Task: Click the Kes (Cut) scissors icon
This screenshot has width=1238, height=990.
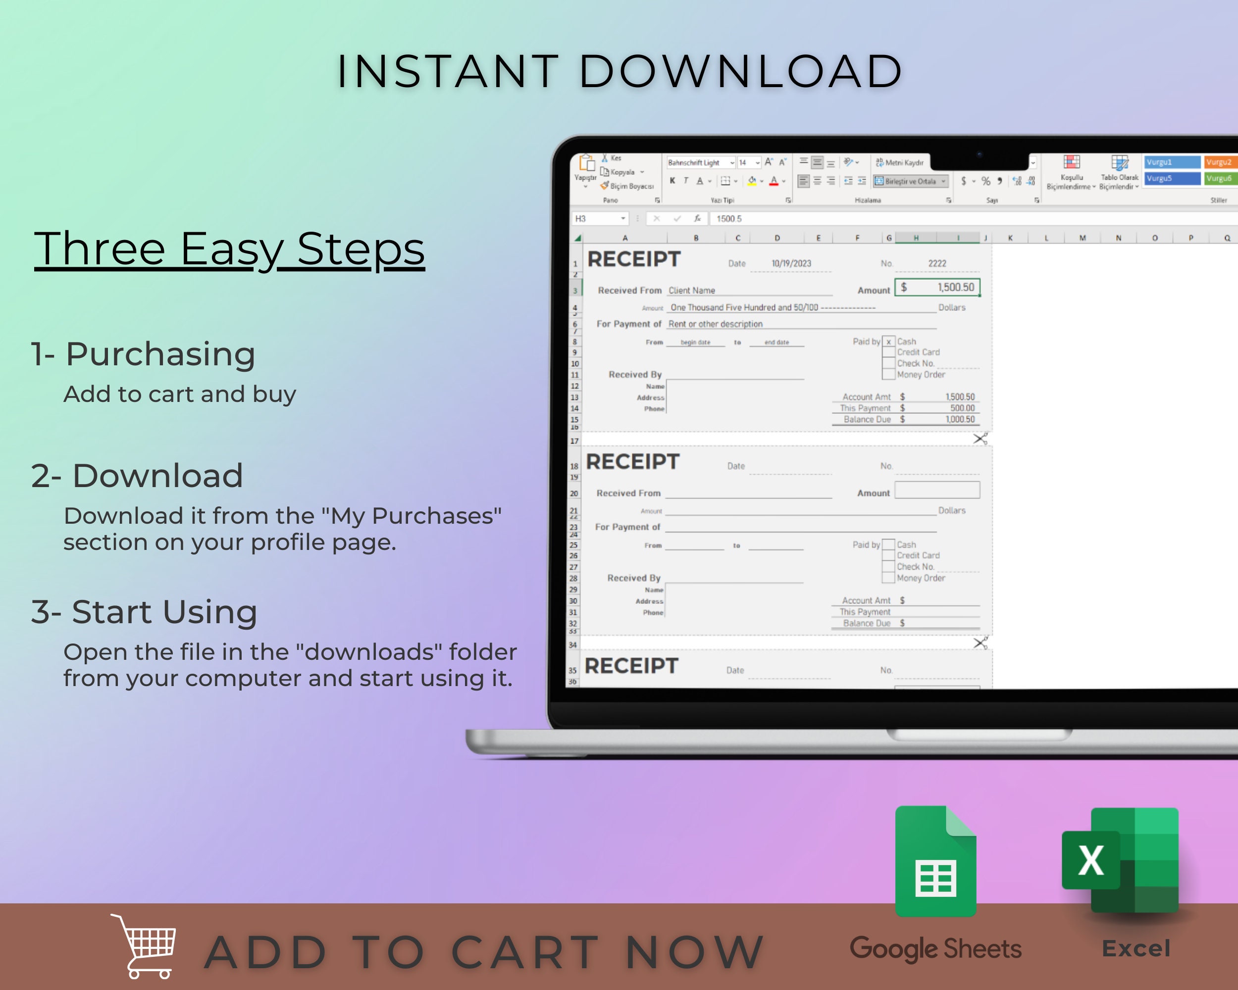Action: [x=605, y=158]
